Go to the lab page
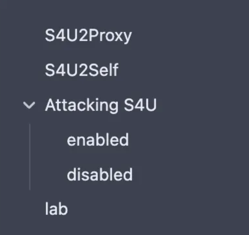249x235 pixels. (x=56, y=210)
